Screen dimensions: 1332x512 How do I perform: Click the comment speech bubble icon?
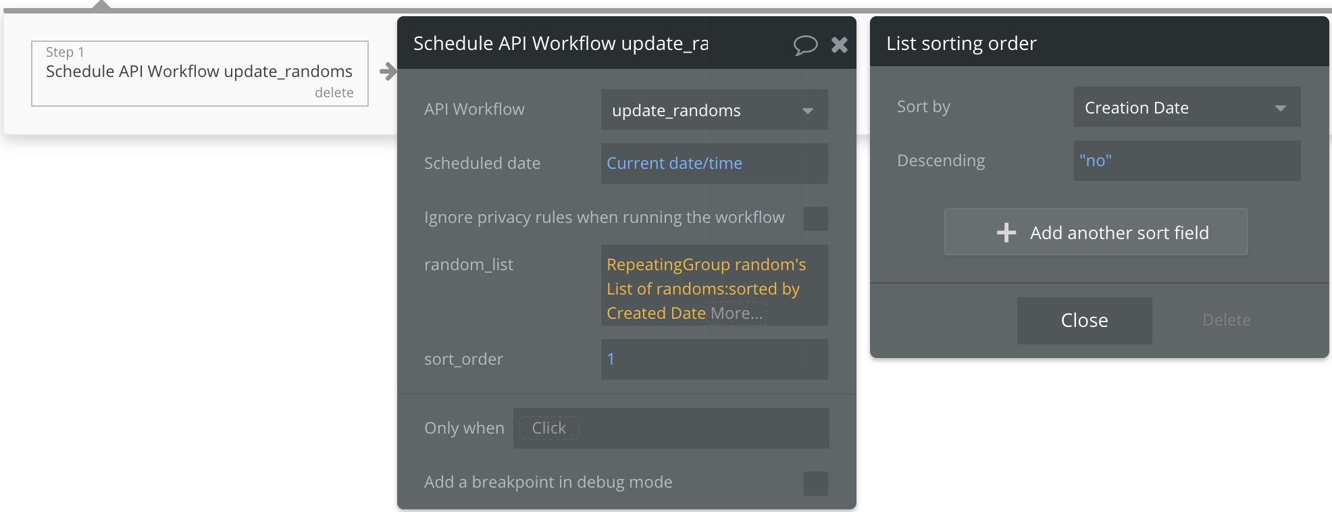click(x=805, y=45)
